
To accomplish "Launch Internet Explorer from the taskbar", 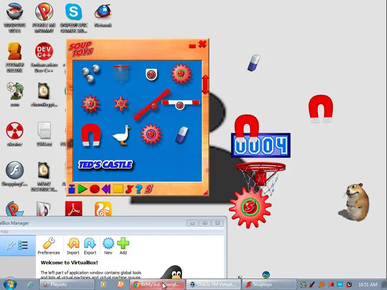I will [30, 284].
